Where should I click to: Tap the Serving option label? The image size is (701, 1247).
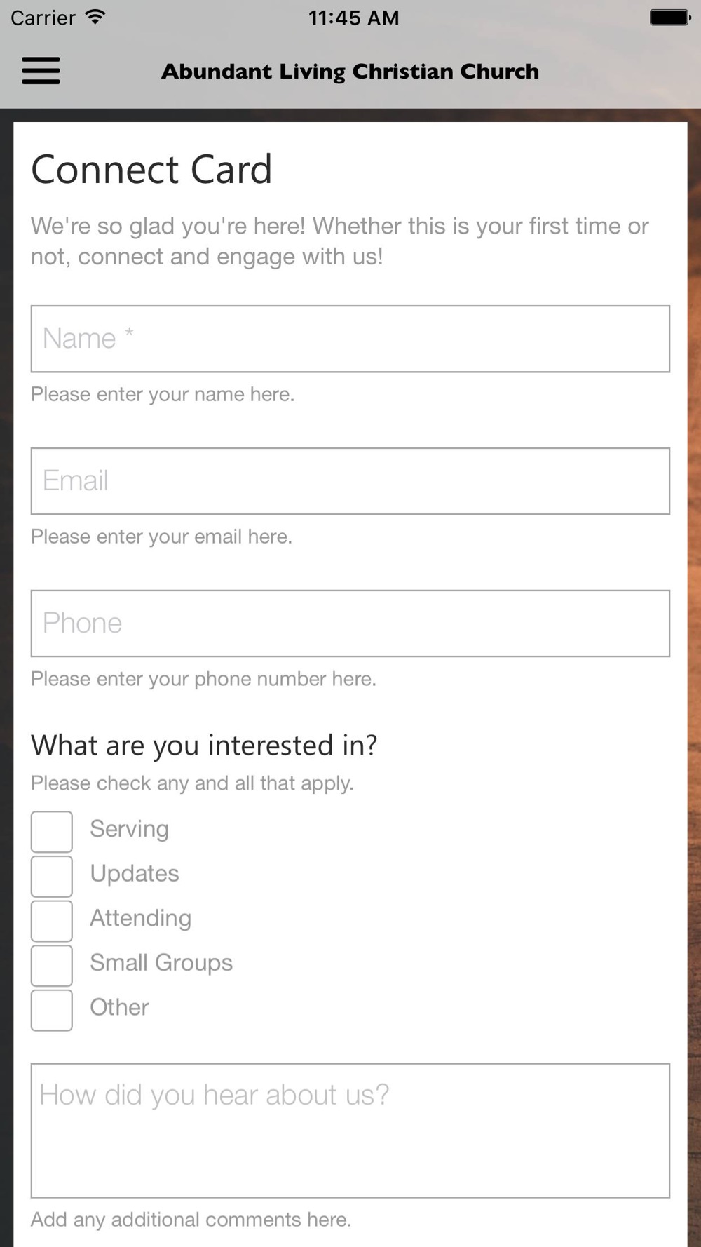click(x=129, y=829)
